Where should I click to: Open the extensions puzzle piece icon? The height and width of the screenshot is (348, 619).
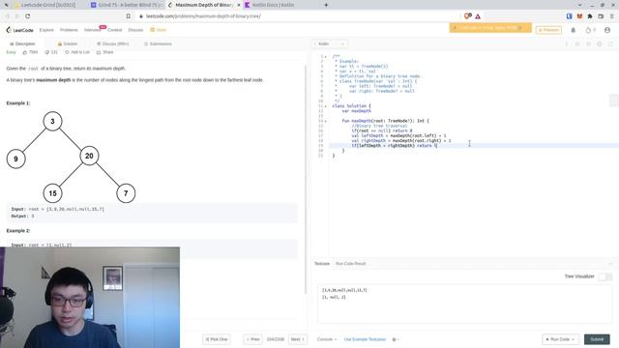(x=590, y=16)
